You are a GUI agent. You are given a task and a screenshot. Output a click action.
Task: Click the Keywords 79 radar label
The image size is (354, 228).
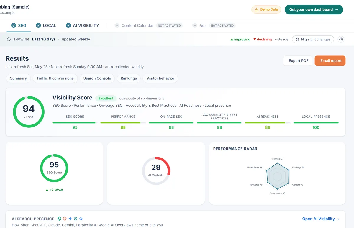(x=256, y=185)
